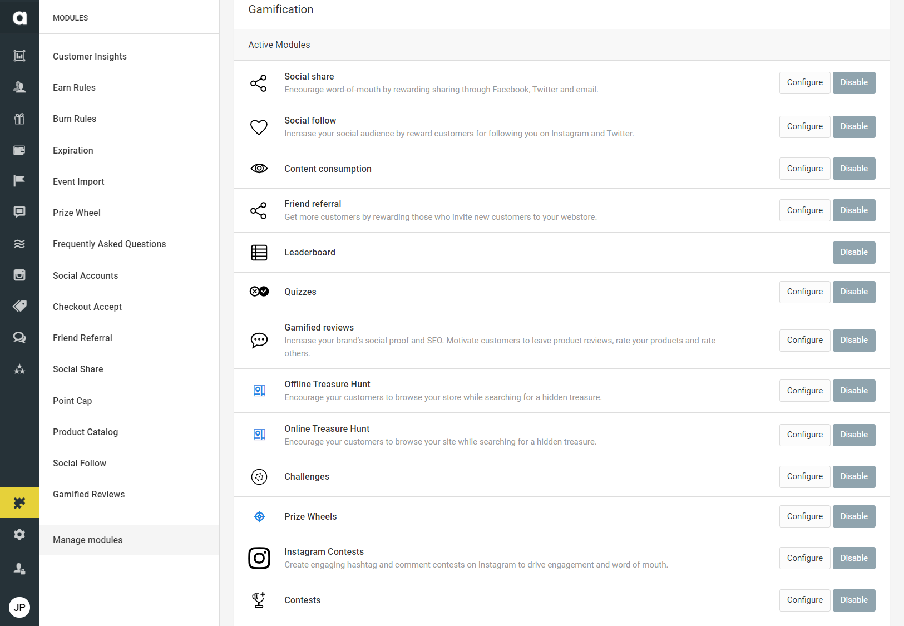Click the yellow puzzle piece modules icon
The height and width of the screenshot is (626, 904).
tap(19, 503)
